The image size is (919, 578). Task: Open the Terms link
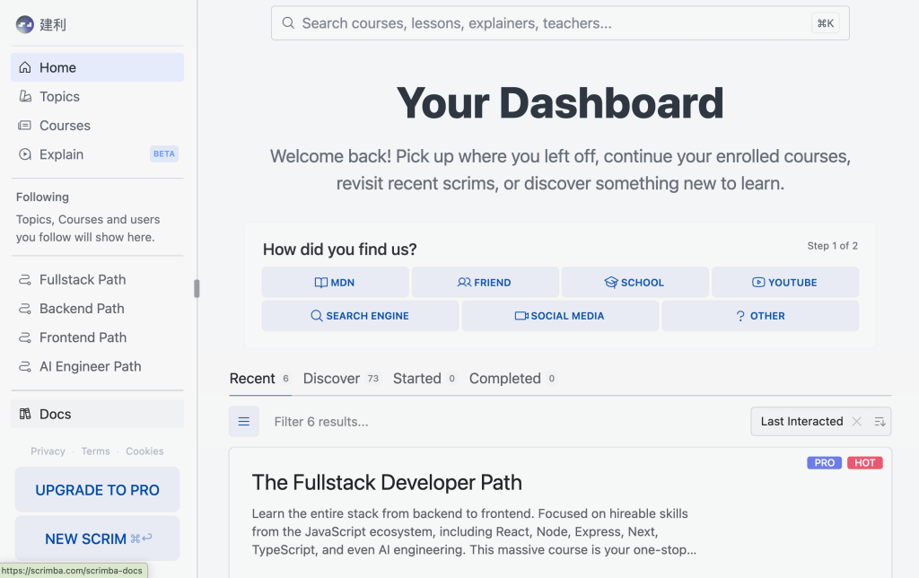click(95, 451)
